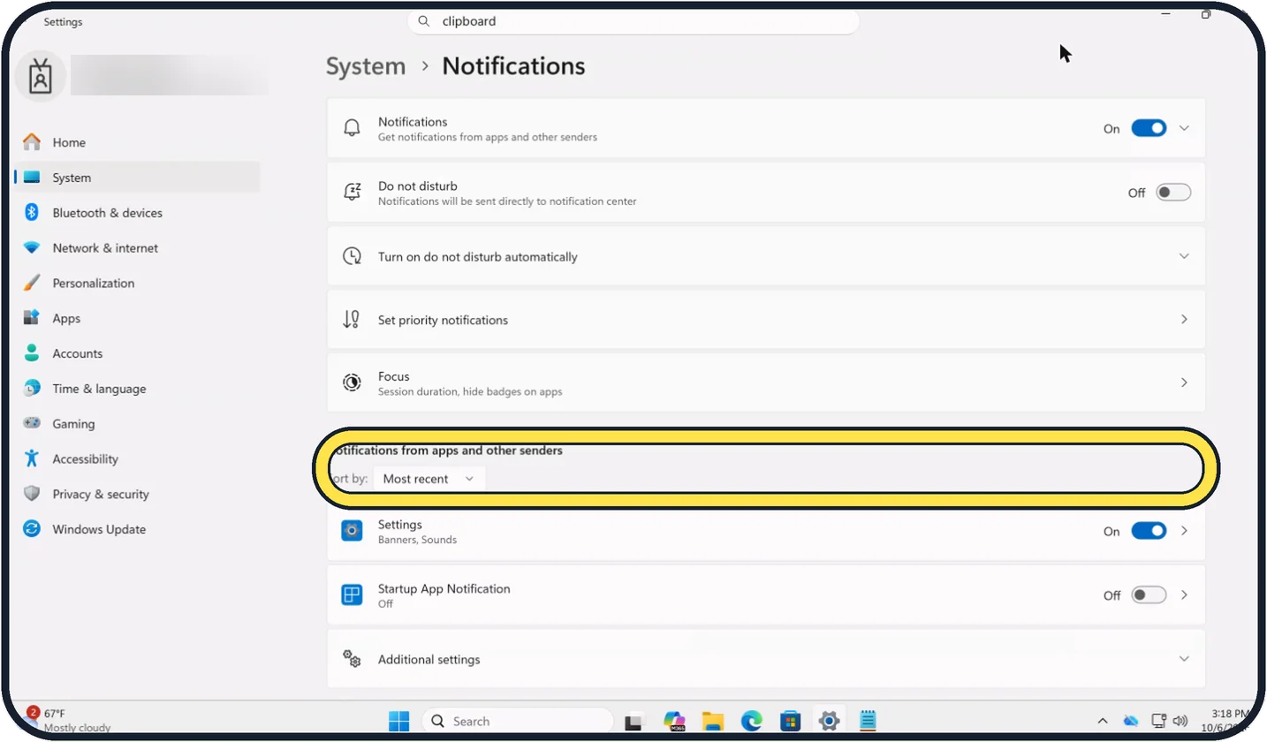Click the Apps icon in the sidebar
1267x742 pixels.
click(32, 318)
